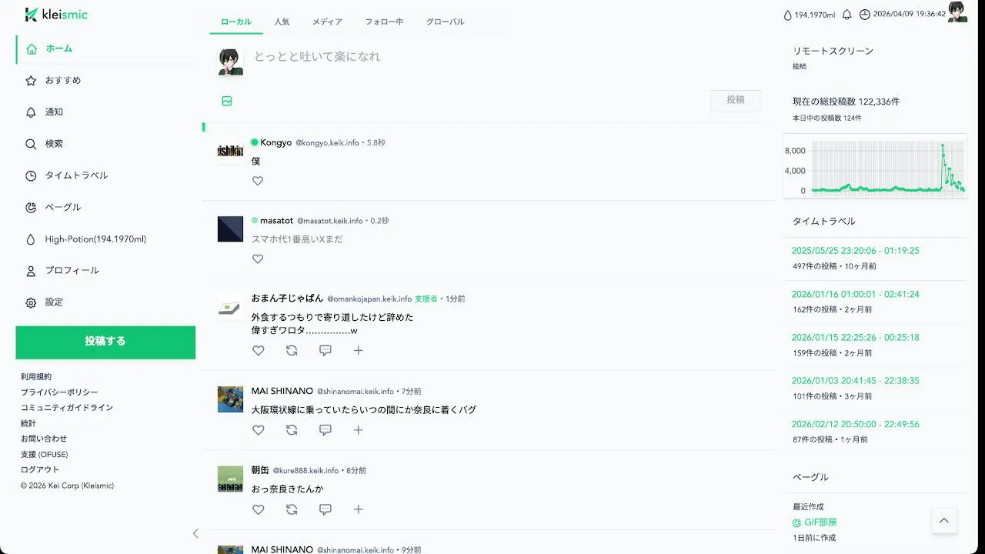Repost the MAI SHINANO Osaka loop line post

(x=292, y=430)
